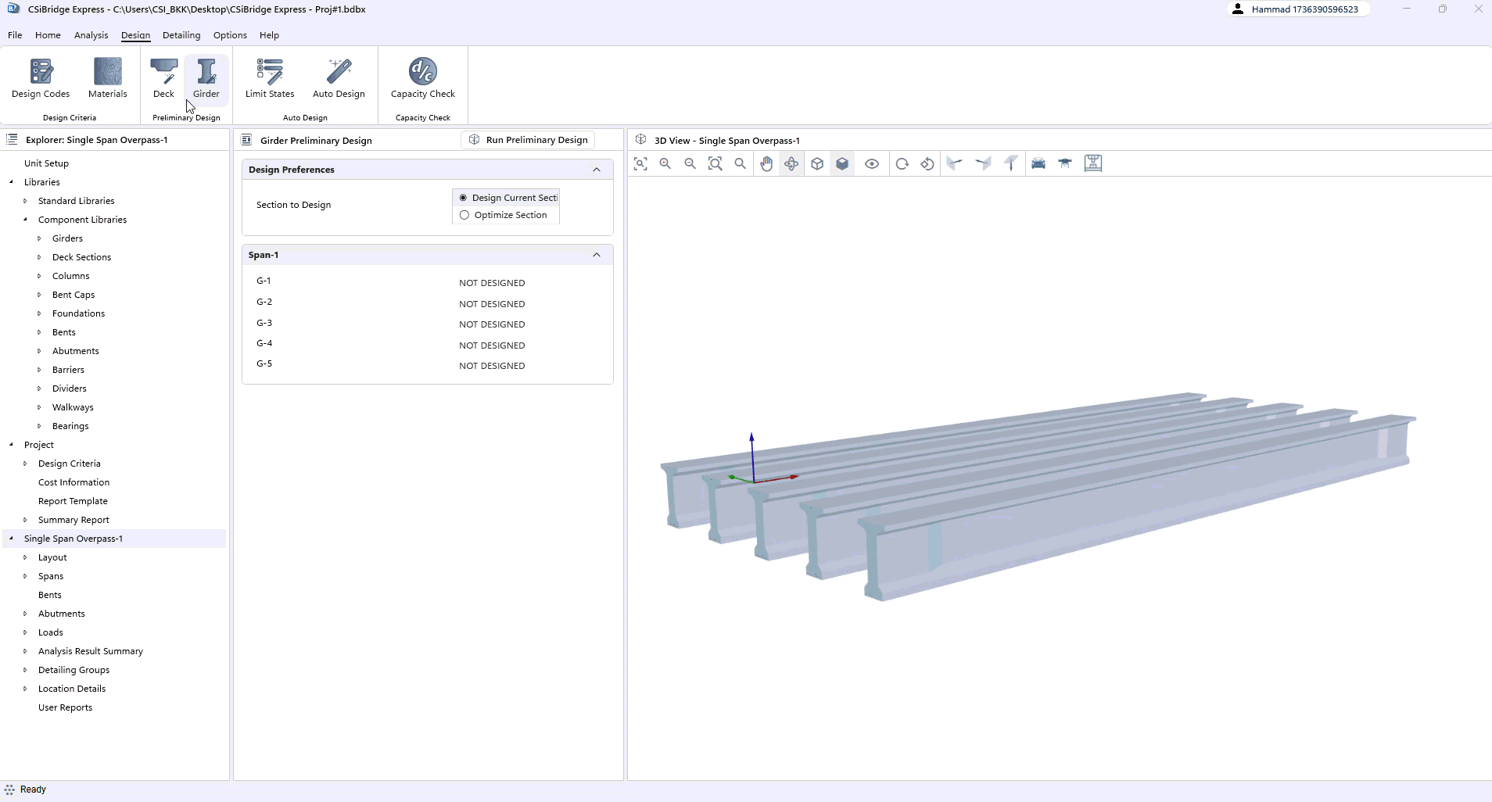This screenshot has width=1492, height=802.
Task: Select Cost Information in the explorer tree
Action: pos(74,482)
